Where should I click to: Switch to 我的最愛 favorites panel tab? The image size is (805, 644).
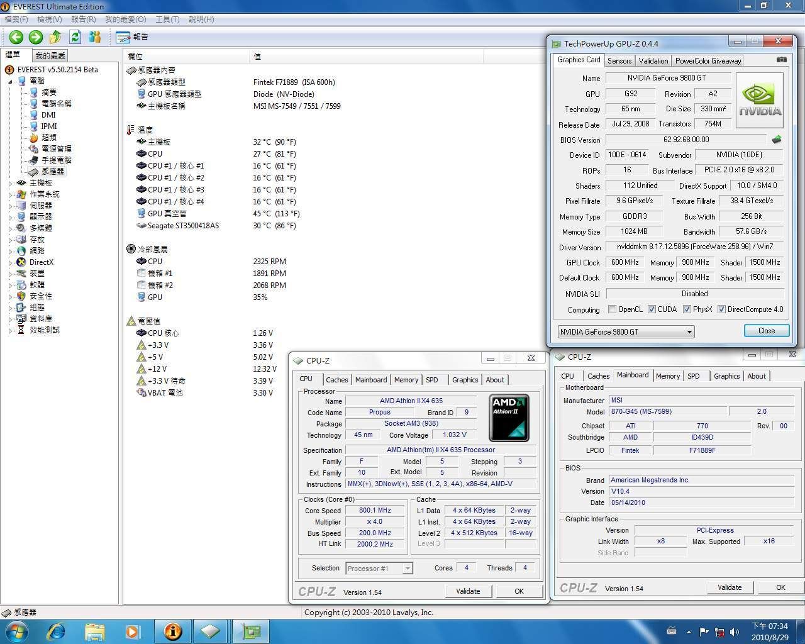pyautogui.click(x=50, y=55)
